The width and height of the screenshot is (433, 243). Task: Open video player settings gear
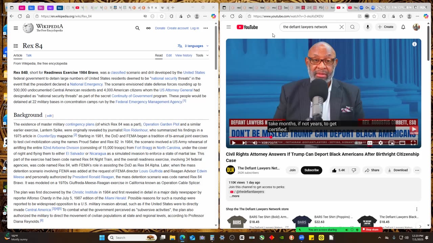coord(381,143)
